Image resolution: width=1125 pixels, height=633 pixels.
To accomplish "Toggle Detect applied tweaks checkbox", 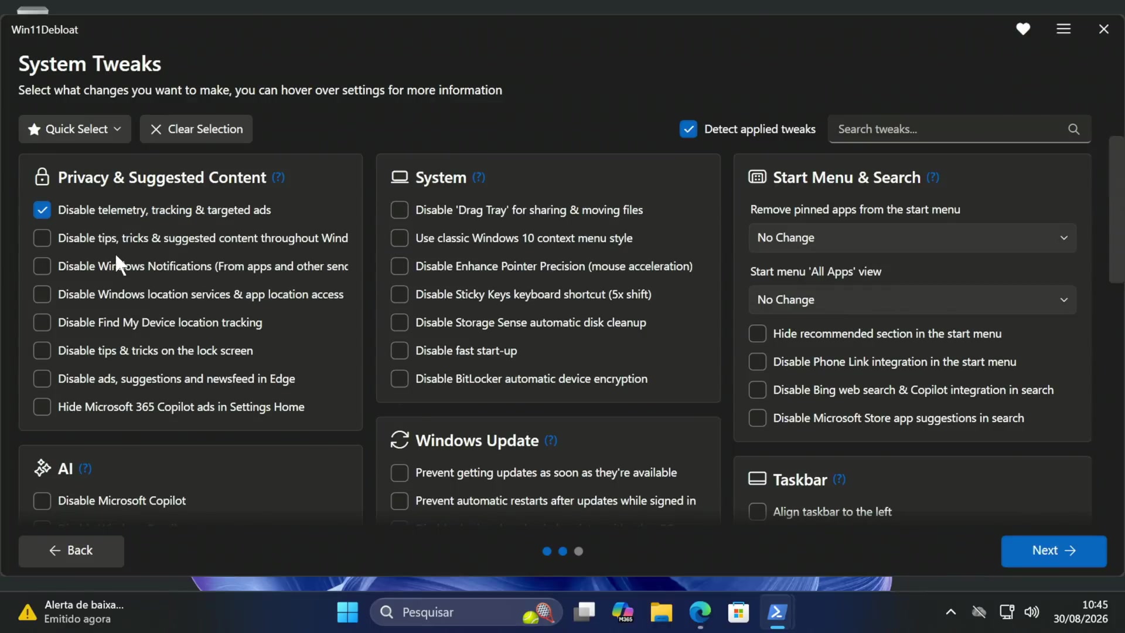I will (x=688, y=129).
